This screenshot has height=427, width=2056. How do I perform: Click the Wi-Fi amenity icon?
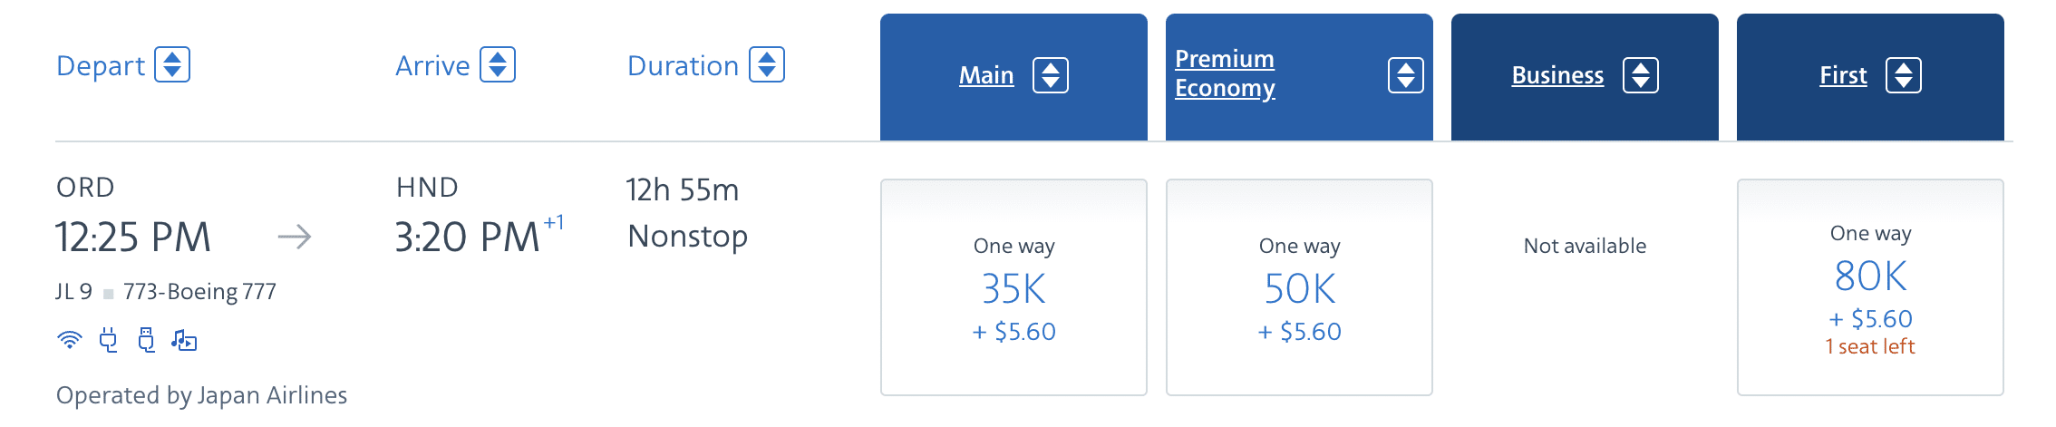click(x=70, y=341)
